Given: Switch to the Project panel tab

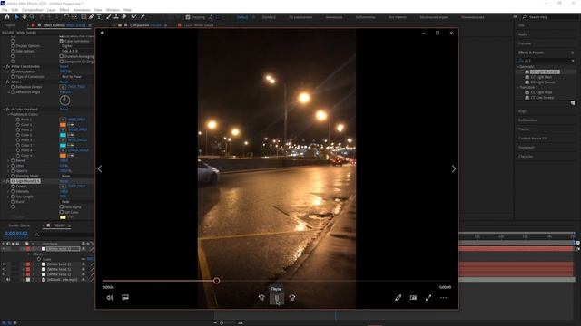Looking at the screenshot, I should click(10, 25).
